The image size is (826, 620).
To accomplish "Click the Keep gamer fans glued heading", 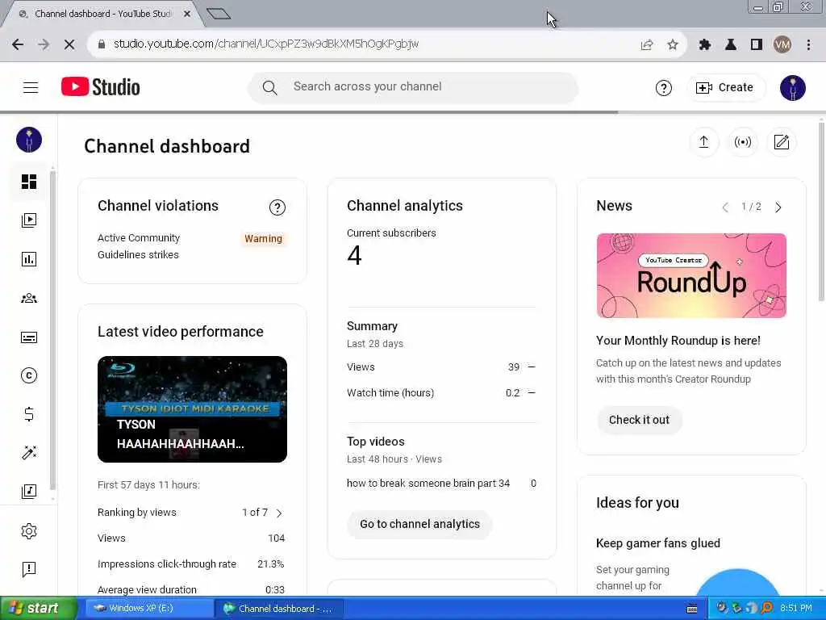I will pos(658,543).
